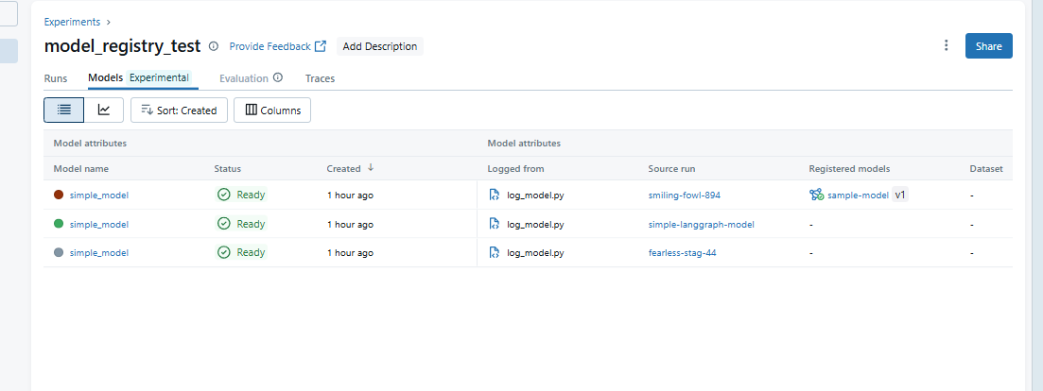Click the info icon next to Evaluation
This screenshot has height=391, width=1043.
coord(278,77)
